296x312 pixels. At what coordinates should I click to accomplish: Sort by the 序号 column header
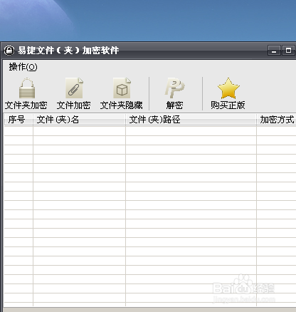(18, 120)
